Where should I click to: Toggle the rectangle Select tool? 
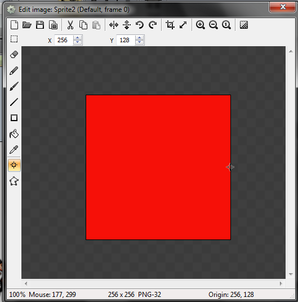pos(14,39)
